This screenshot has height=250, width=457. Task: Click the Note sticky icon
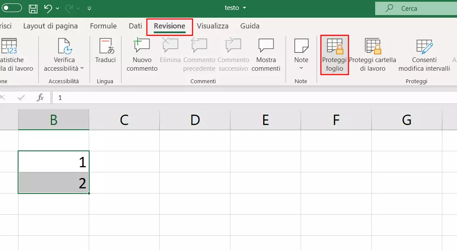point(302,46)
